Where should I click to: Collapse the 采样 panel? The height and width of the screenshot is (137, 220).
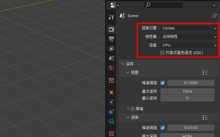[123, 64]
